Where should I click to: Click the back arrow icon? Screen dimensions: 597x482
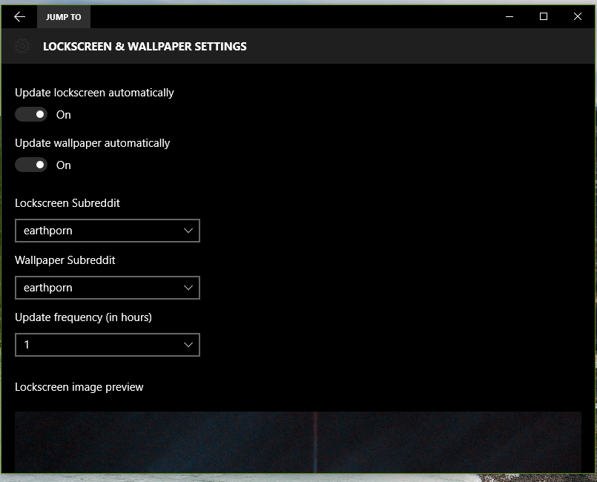[19, 16]
